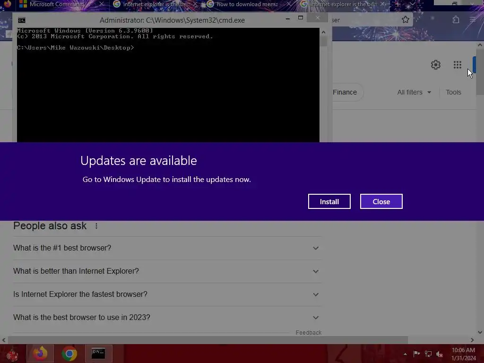Close the how to download memz tab
The image size is (484, 363).
click(x=289, y=4)
